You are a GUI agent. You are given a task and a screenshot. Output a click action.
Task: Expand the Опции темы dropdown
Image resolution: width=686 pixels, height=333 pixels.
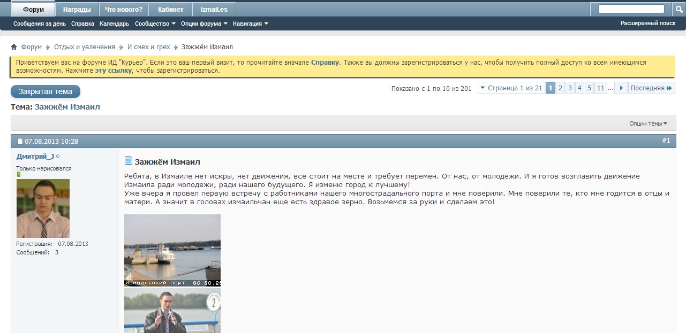click(648, 123)
